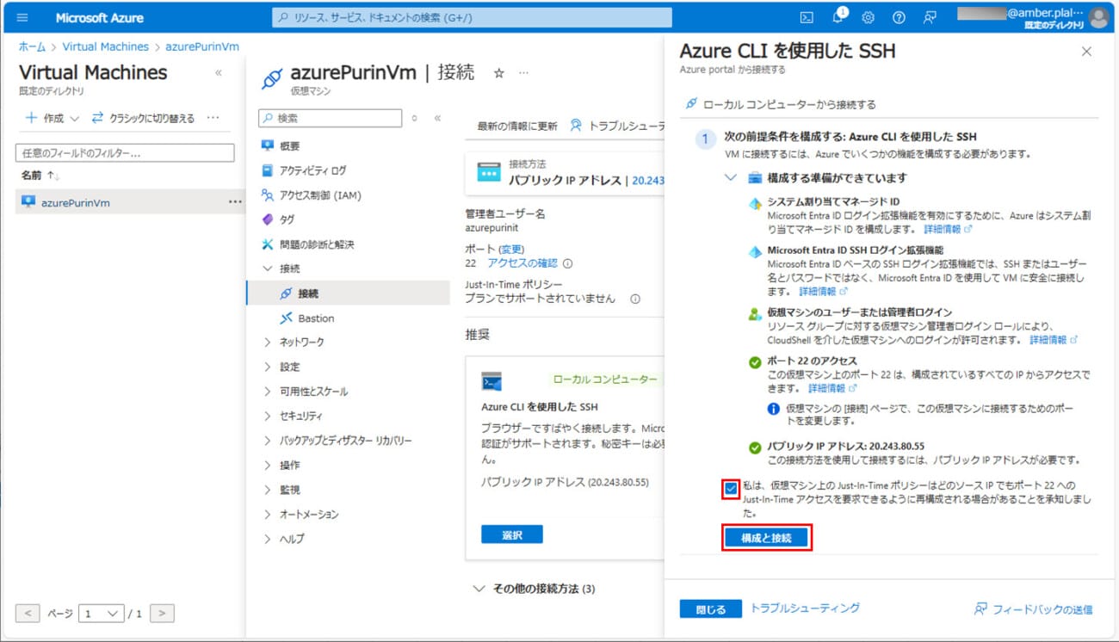Viewport: 1119px width, 642px height.
Task: Open the notifications bell
Action: click(x=838, y=17)
